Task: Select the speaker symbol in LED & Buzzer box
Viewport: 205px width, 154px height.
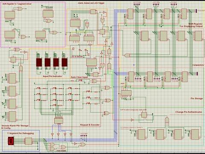Action: click(x=88, y=54)
